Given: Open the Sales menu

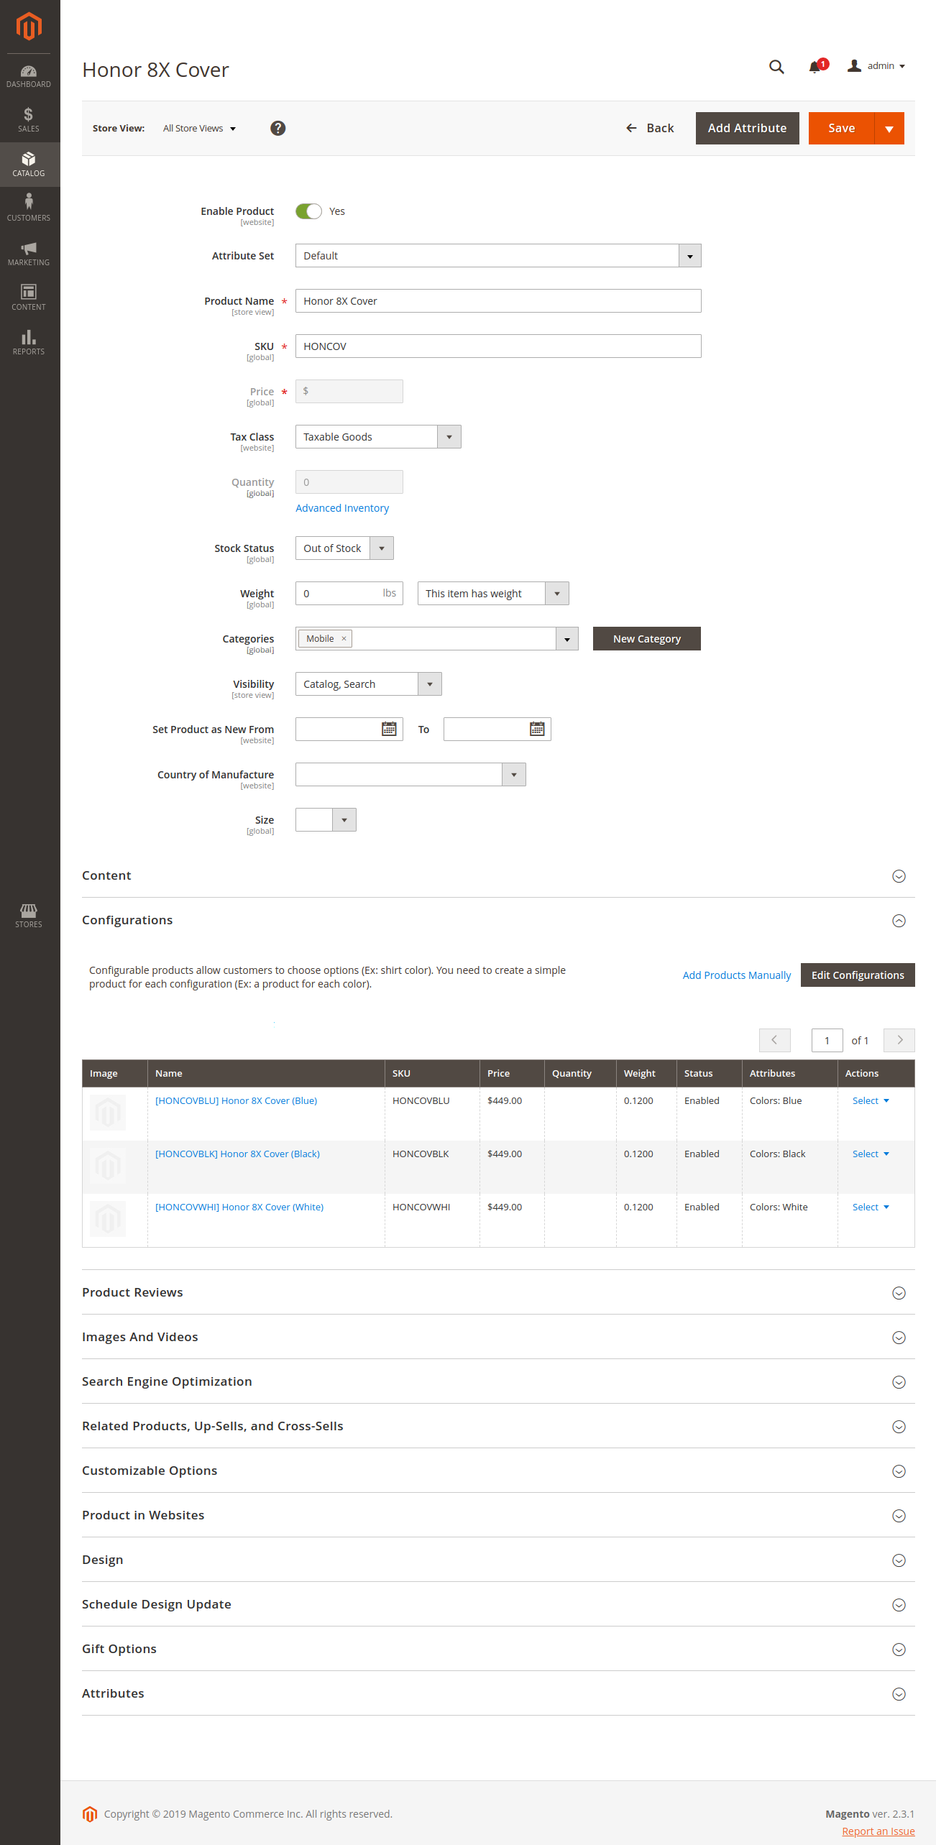Looking at the screenshot, I should [x=29, y=120].
